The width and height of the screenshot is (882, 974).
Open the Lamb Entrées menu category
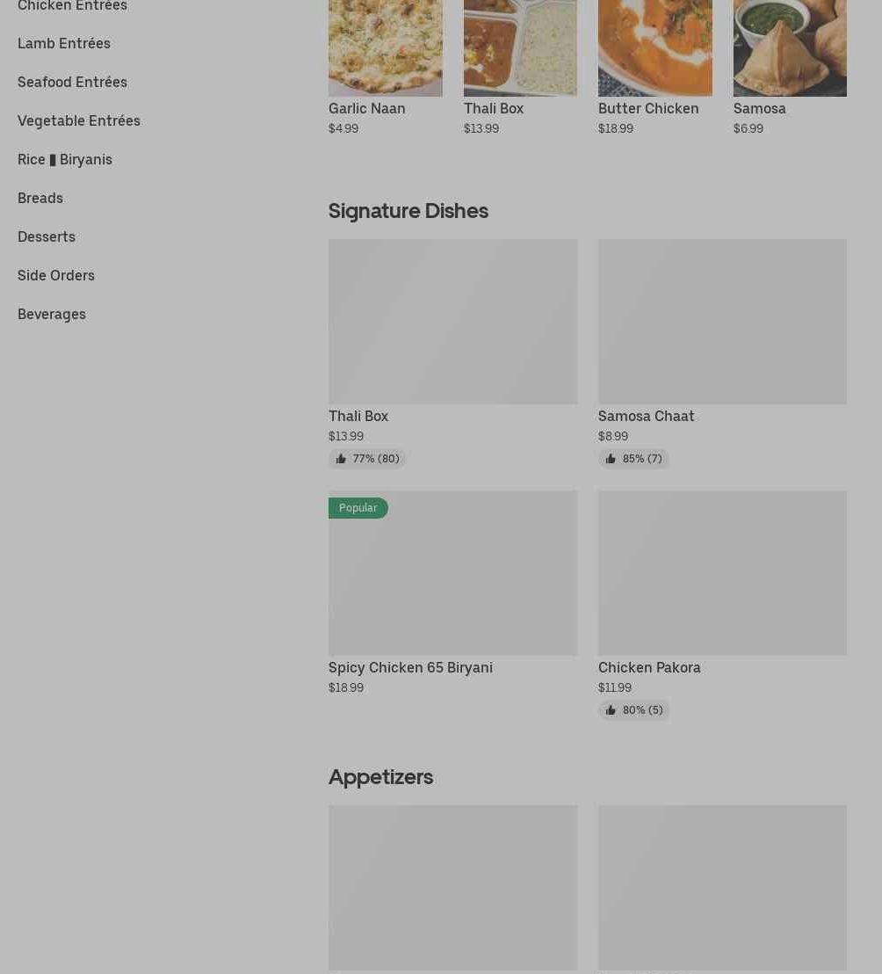tap(64, 43)
